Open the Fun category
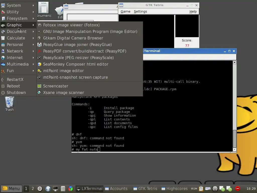 [x=18, y=71]
